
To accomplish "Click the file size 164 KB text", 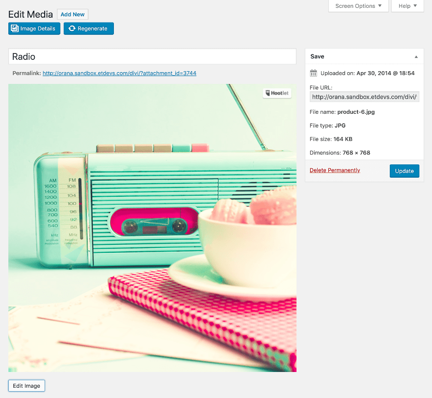I will click(x=343, y=139).
